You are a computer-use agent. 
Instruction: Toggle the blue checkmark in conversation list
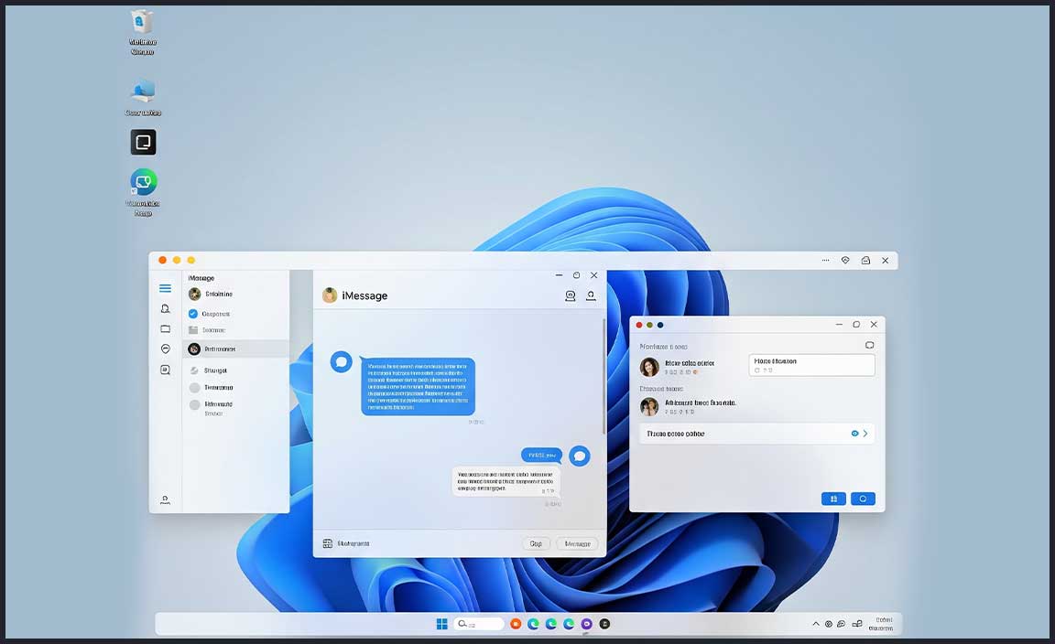click(x=193, y=314)
